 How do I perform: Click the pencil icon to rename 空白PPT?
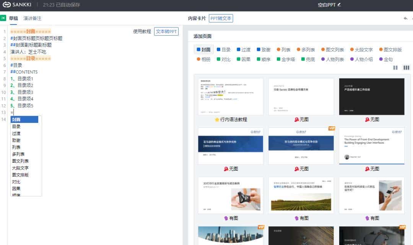point(339,5)
